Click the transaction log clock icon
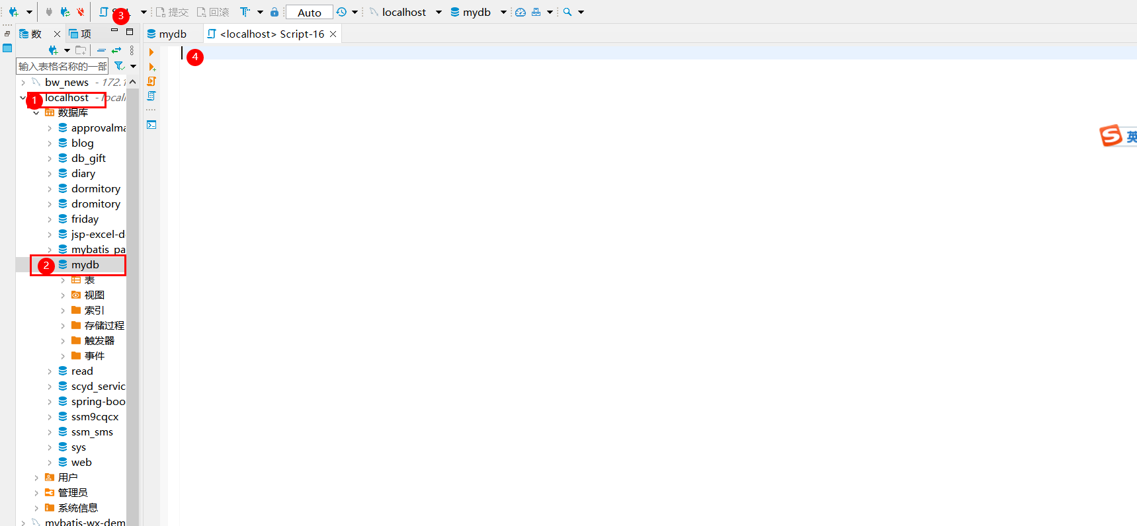Image resolution: width=1137 pixels, height=526 pixels. pyautogui.click(x=341, y=12)
